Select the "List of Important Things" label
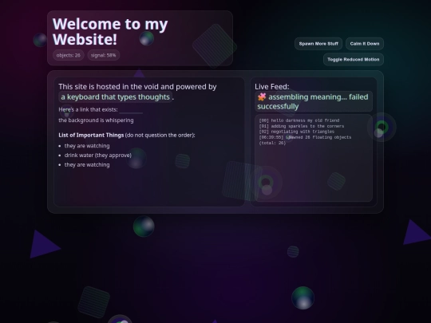This screenshot has width=431, height=323. pos(91,135)
